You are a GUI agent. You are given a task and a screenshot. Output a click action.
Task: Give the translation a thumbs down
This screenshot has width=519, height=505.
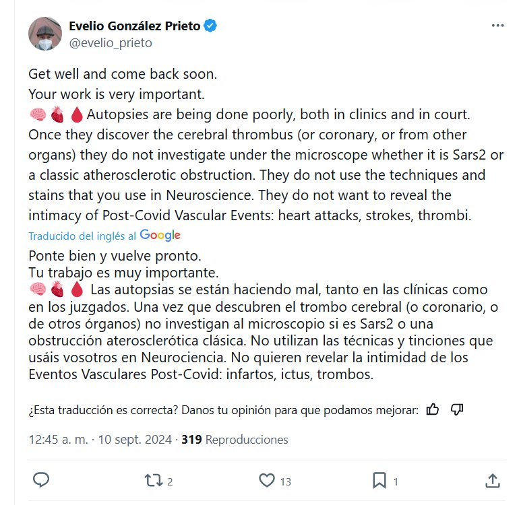(456, 409)
